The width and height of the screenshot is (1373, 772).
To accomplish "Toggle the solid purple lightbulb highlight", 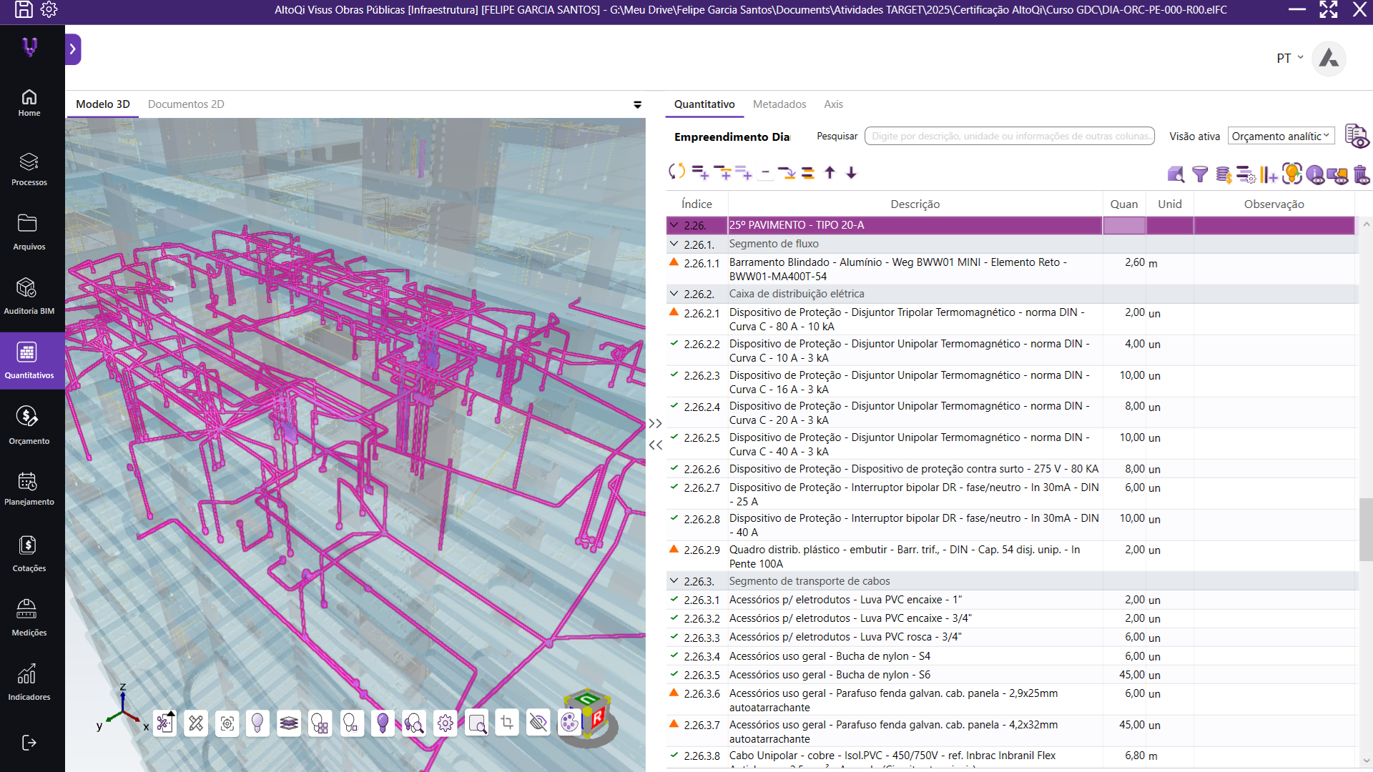I will pyautogui.click(x=383, y=723).
